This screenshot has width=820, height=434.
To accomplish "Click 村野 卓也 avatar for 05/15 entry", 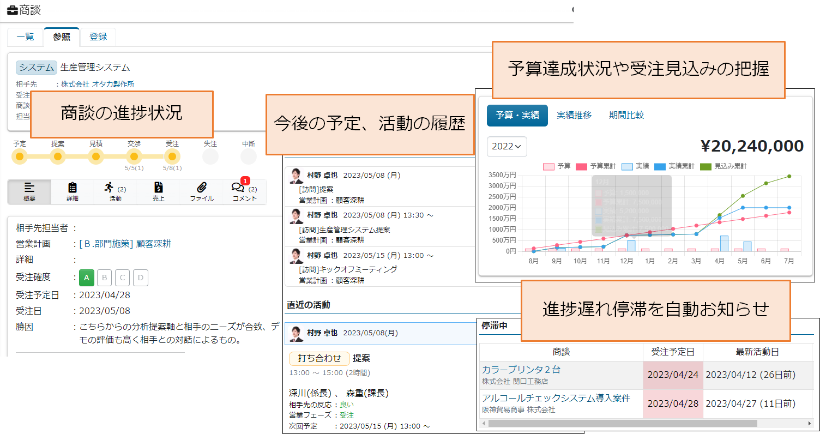I will coord(296,256).
